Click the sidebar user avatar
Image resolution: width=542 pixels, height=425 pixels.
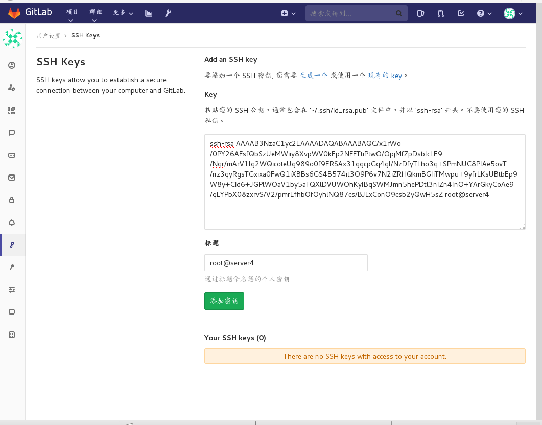click(x=13, y=39)
